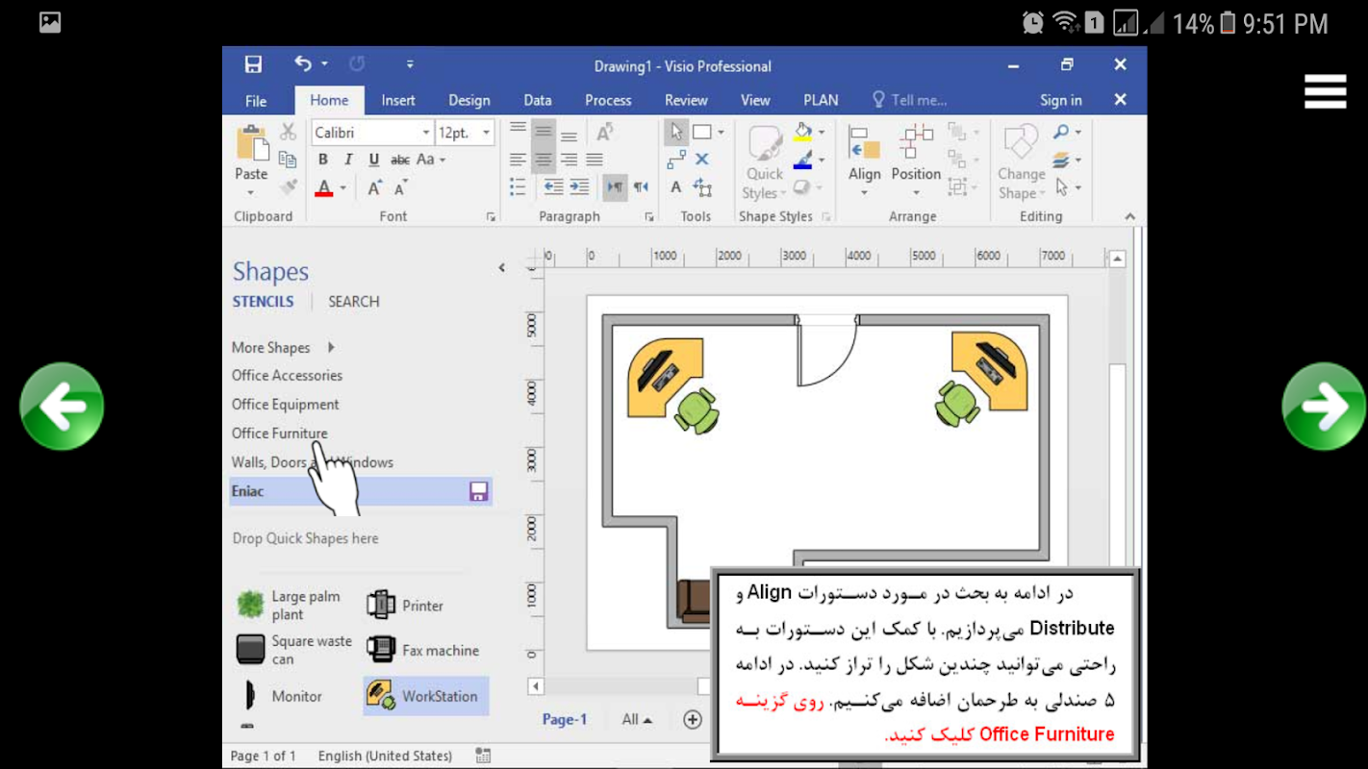1368x769 pixels.
Task: Apply the red font color
Action: [x=324, y=187]
